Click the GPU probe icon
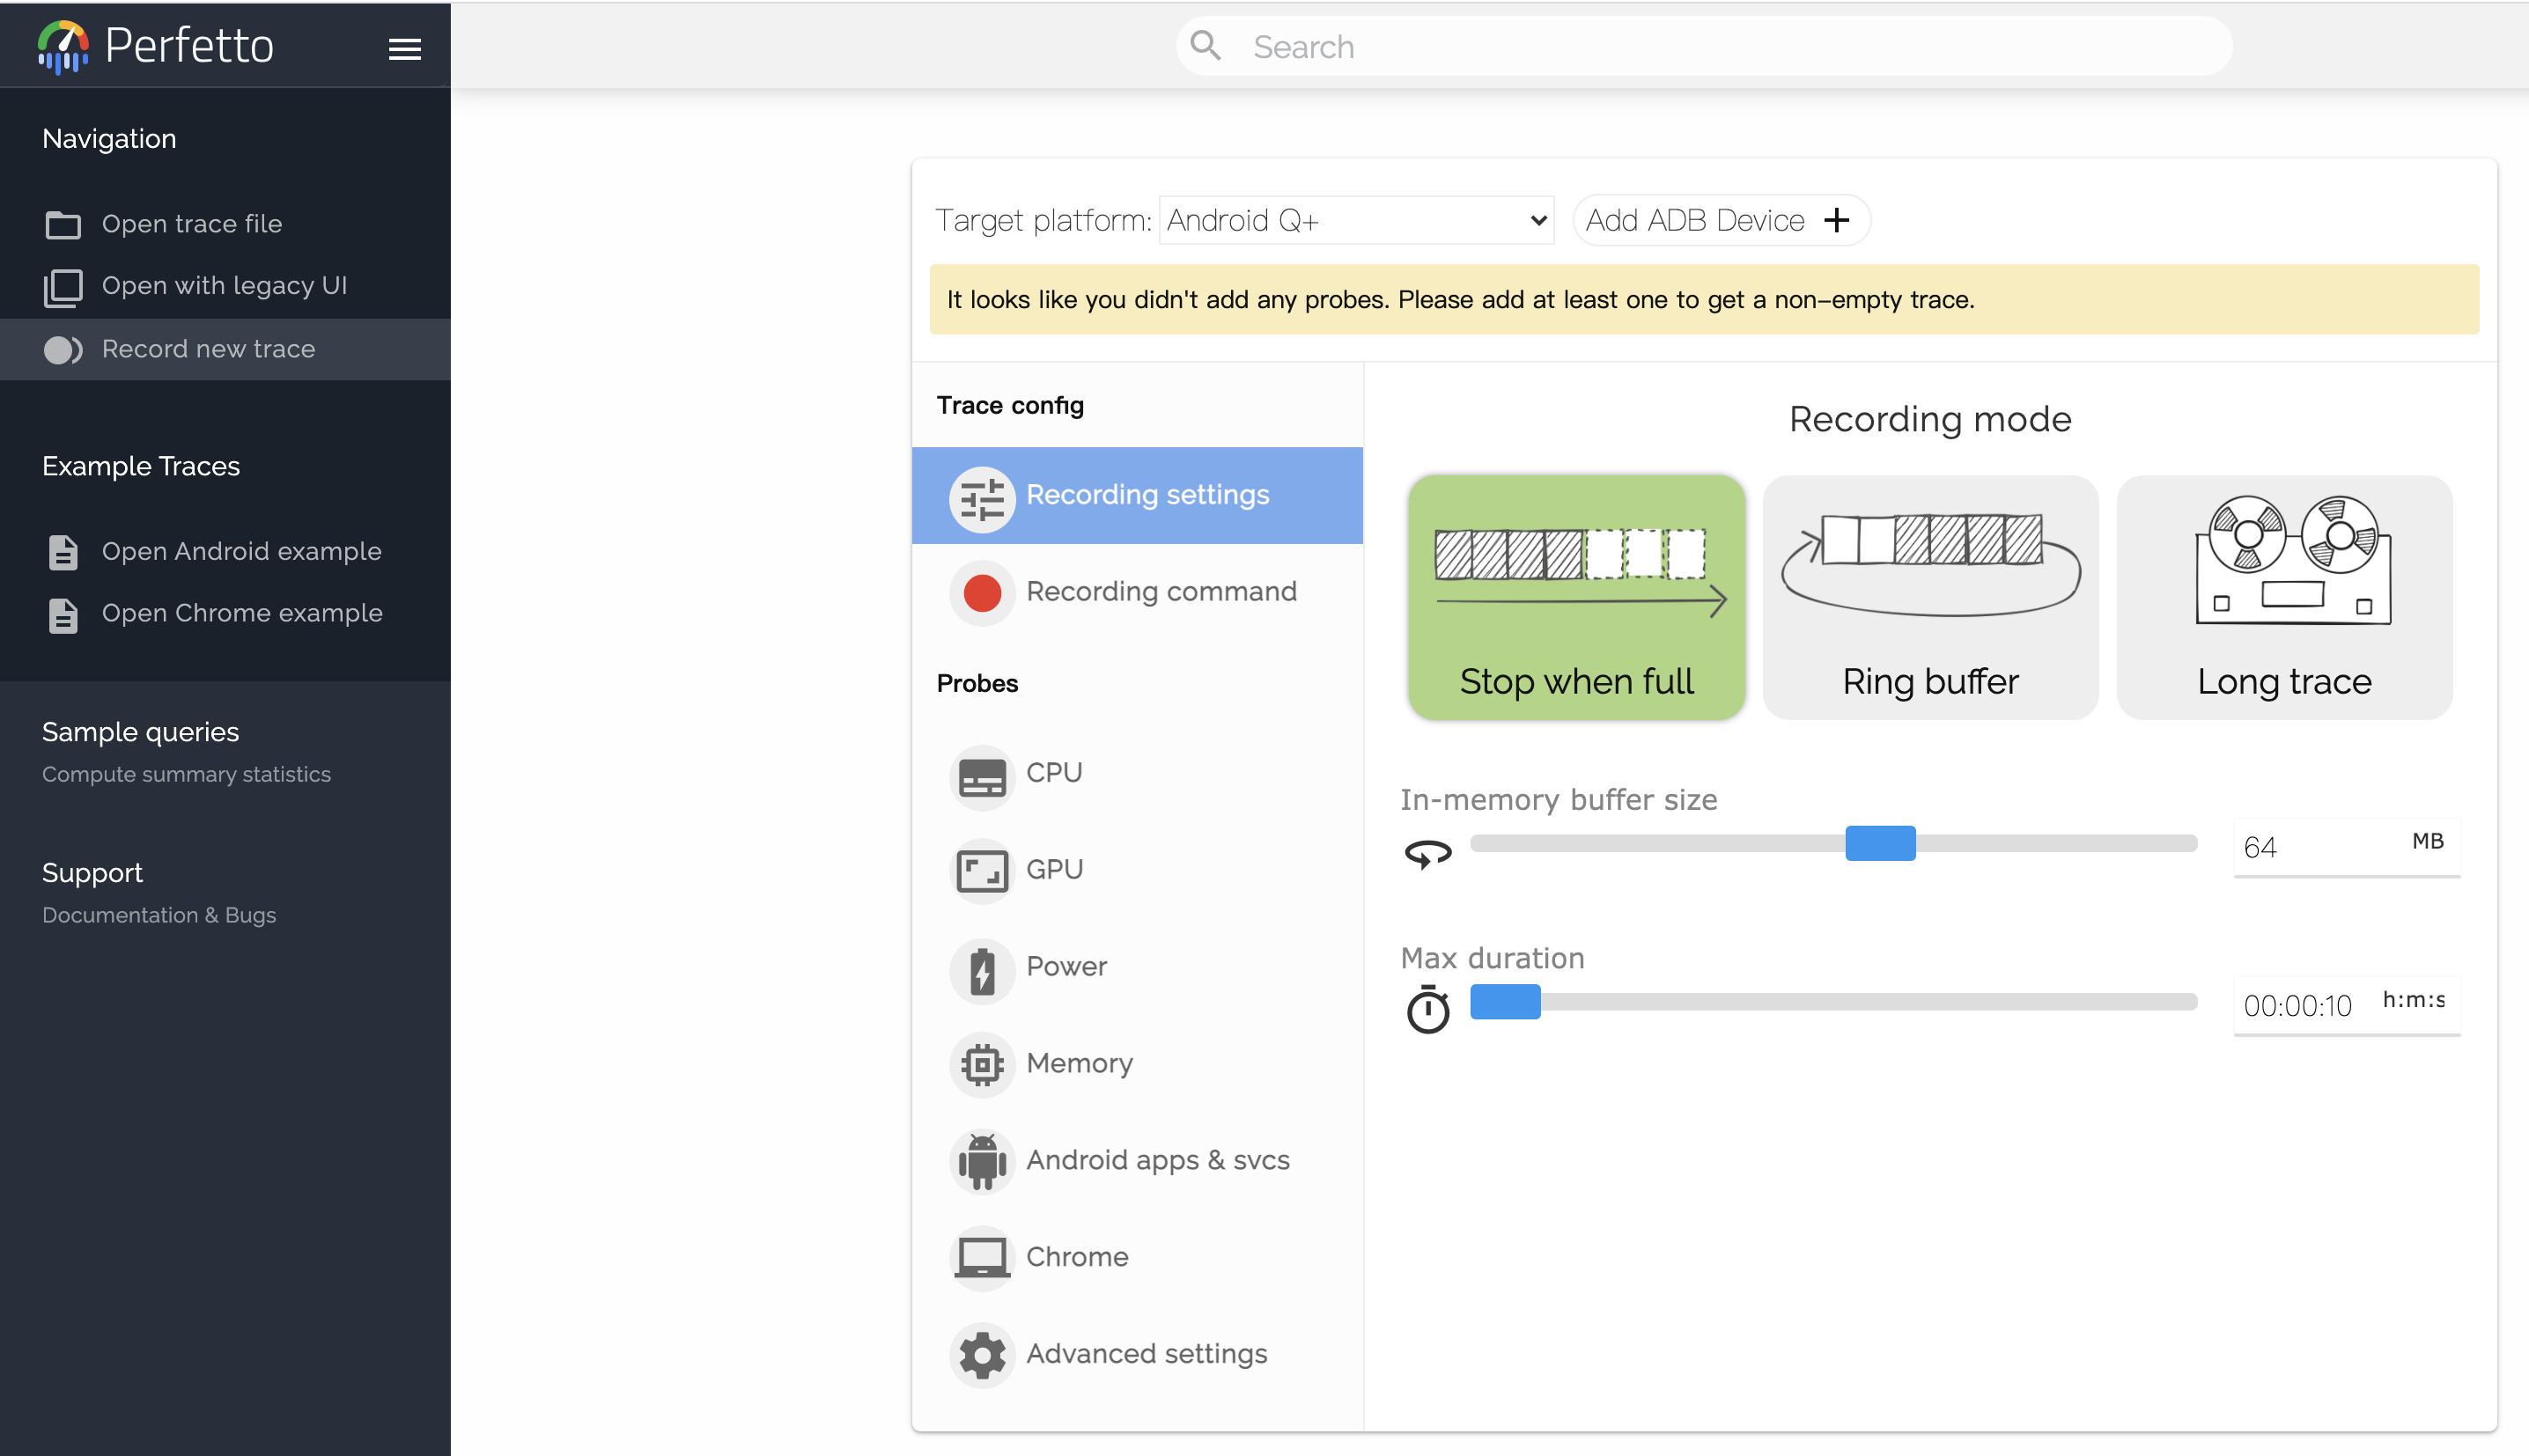This screenshot has width=2529, height=1456. click(x=982, y=872)
